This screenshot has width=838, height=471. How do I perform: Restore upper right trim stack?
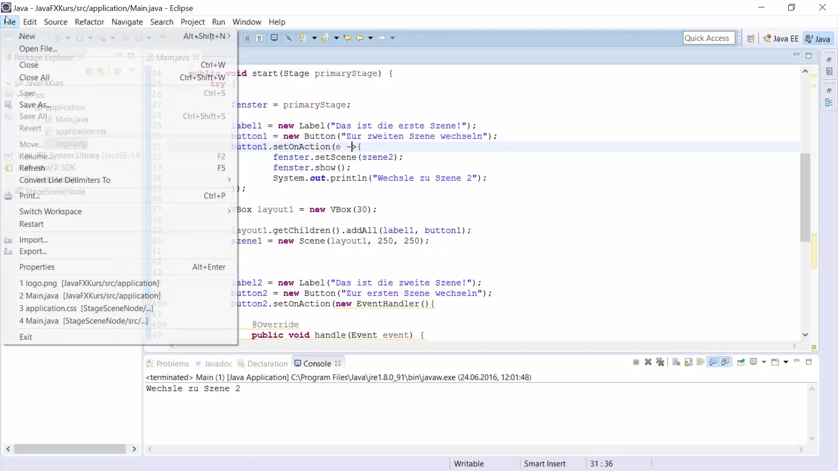click(829, 60)
